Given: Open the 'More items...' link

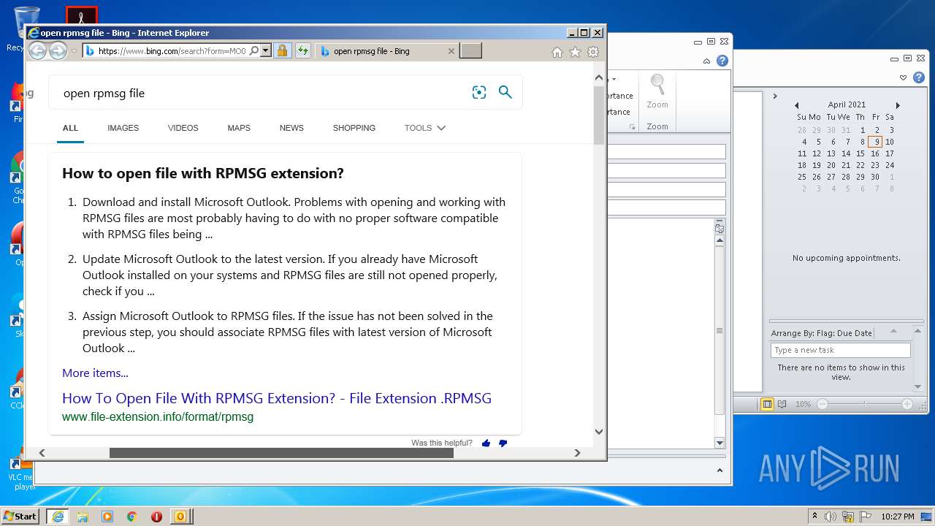Looking at the screenshot, I should [x=95, y=373].
